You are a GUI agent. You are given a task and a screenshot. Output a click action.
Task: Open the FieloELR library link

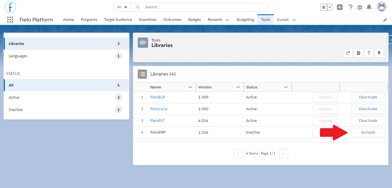tap(158, 97)
